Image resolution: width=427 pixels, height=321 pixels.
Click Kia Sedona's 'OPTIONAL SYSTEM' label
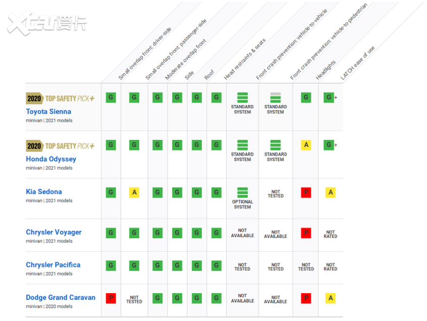pos(242,204)
